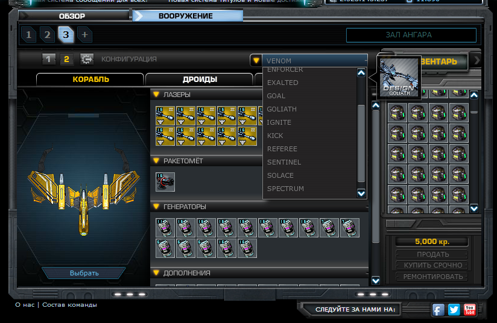
Task: Switch to configuration 2
Action: [x=66, y=59]
